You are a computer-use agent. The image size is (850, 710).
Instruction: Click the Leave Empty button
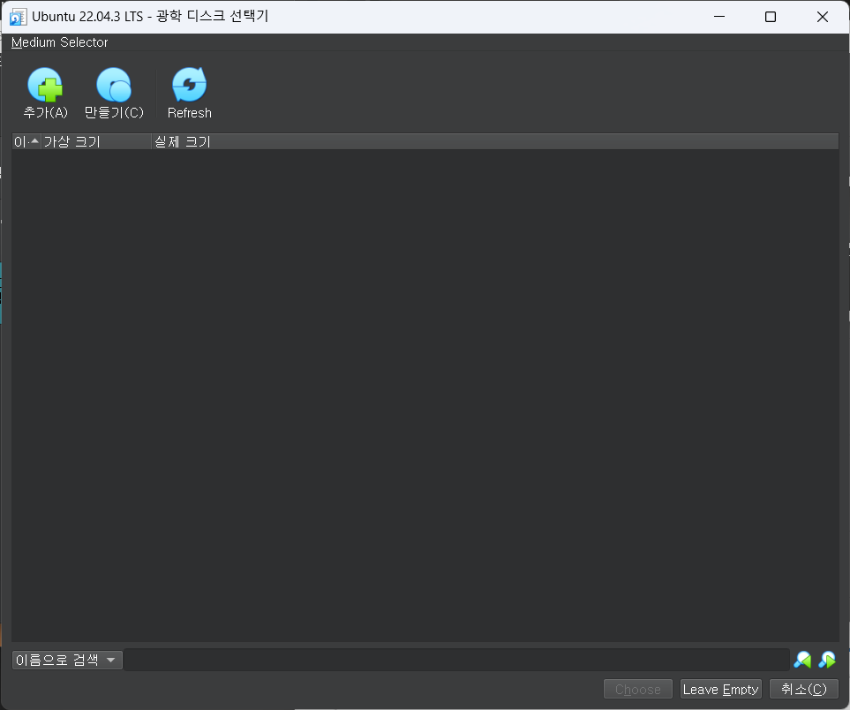(x=721, y=690)
